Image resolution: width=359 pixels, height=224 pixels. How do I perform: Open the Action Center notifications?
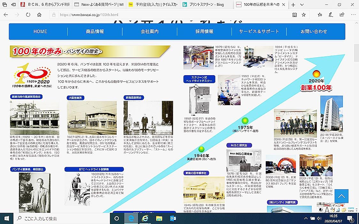[350, 219]
